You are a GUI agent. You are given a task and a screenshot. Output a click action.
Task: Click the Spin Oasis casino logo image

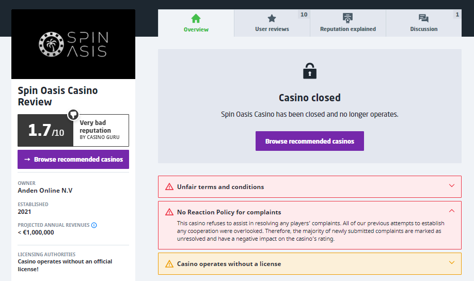coord(73,44)
